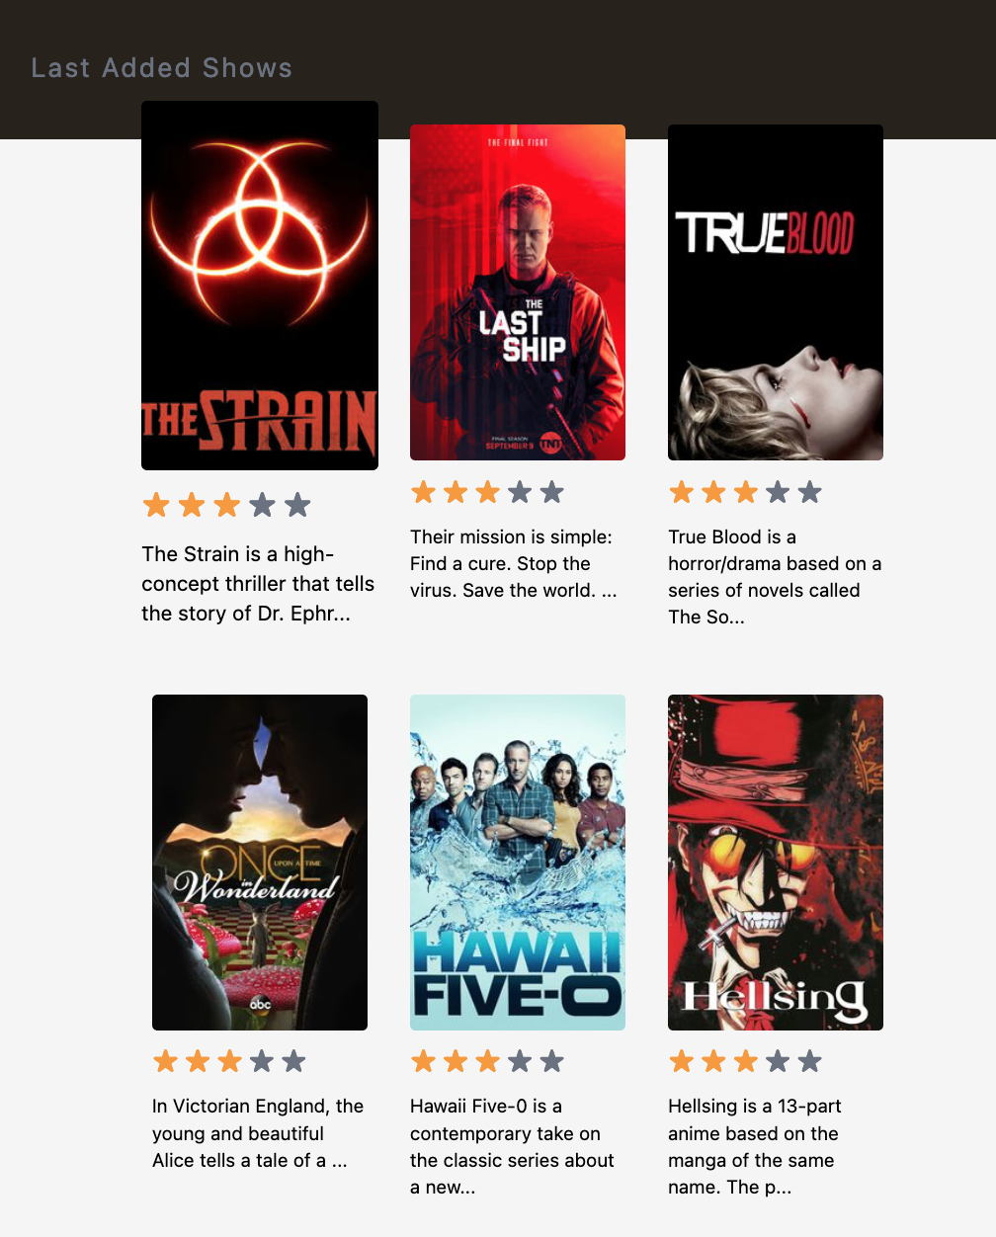Click the Last Added Shows heading

pyautogui.click(x=162, y=68)
